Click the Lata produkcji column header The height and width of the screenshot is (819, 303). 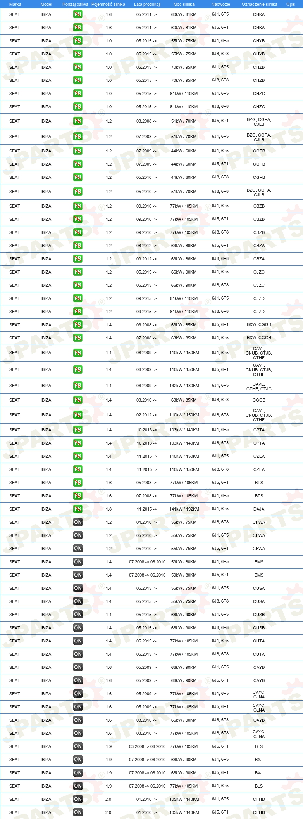(147, 4)
